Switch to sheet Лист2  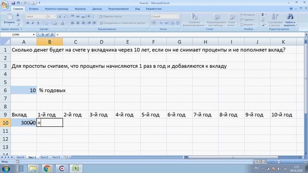(x=44, y=157)
